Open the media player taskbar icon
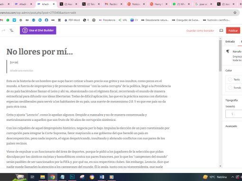This screenshot has width=242, height=181. [x=112, y=177]
